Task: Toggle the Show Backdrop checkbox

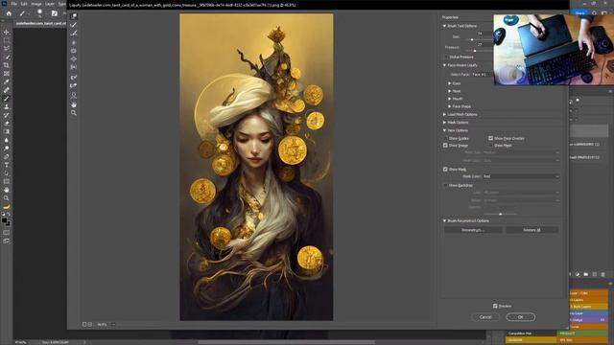Action: point(445,185)
